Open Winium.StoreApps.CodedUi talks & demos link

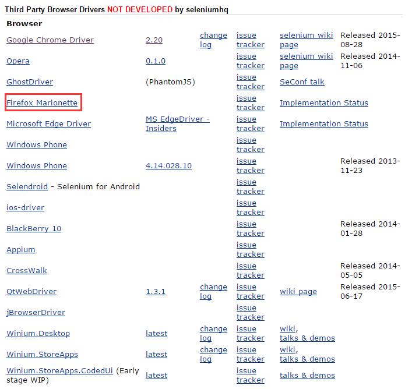point(307,375)
